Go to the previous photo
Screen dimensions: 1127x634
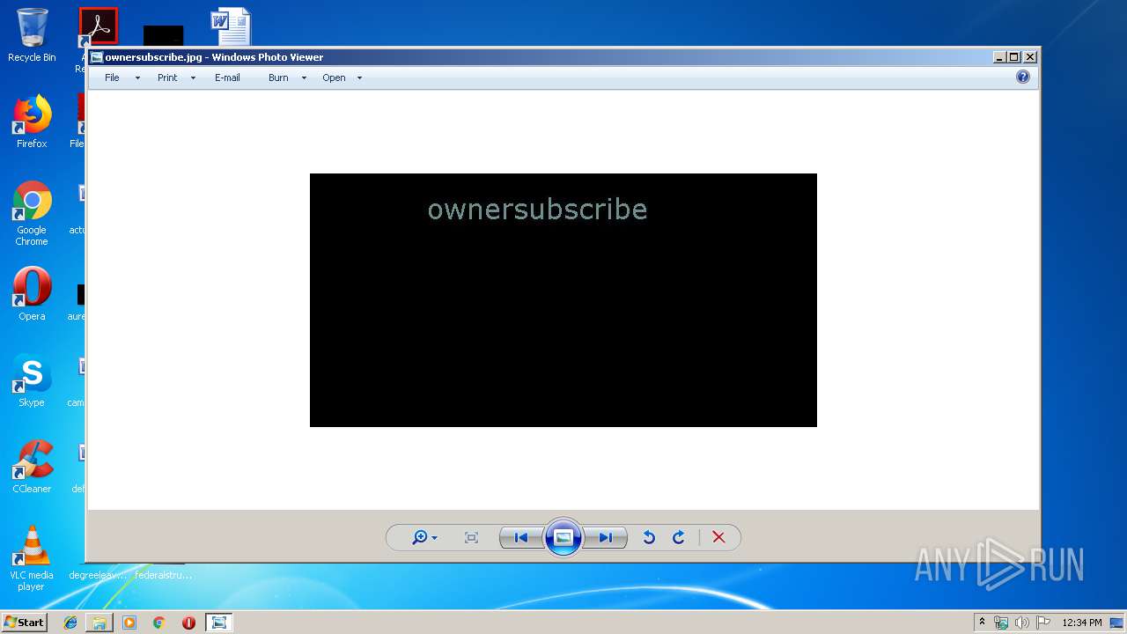click(x=521, y=537)
